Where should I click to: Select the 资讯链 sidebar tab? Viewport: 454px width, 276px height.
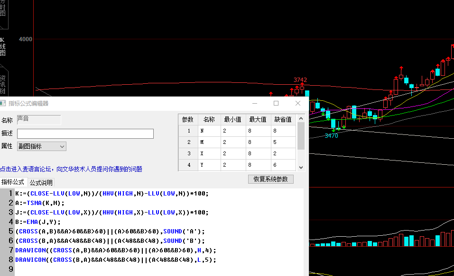coord(3,84)
